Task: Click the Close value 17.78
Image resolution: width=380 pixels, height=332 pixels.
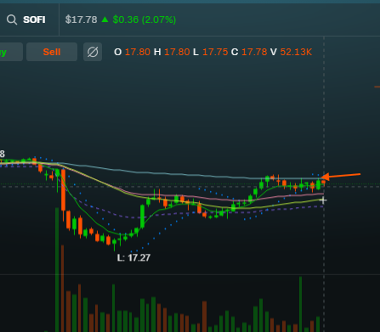Action: pos(254,52)
